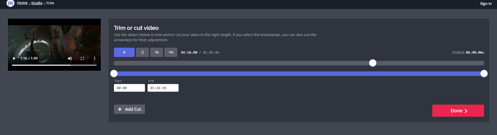The height and width of the screenshot is (135, 497).
Task: Mute the video preview volume icon
Action: point(70,59)
